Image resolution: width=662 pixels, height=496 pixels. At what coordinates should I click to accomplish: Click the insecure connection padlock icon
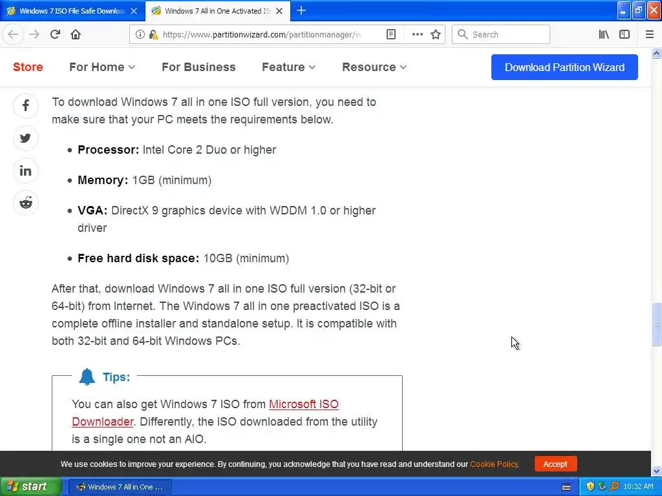pyautogui.click(x=154, y=34)
